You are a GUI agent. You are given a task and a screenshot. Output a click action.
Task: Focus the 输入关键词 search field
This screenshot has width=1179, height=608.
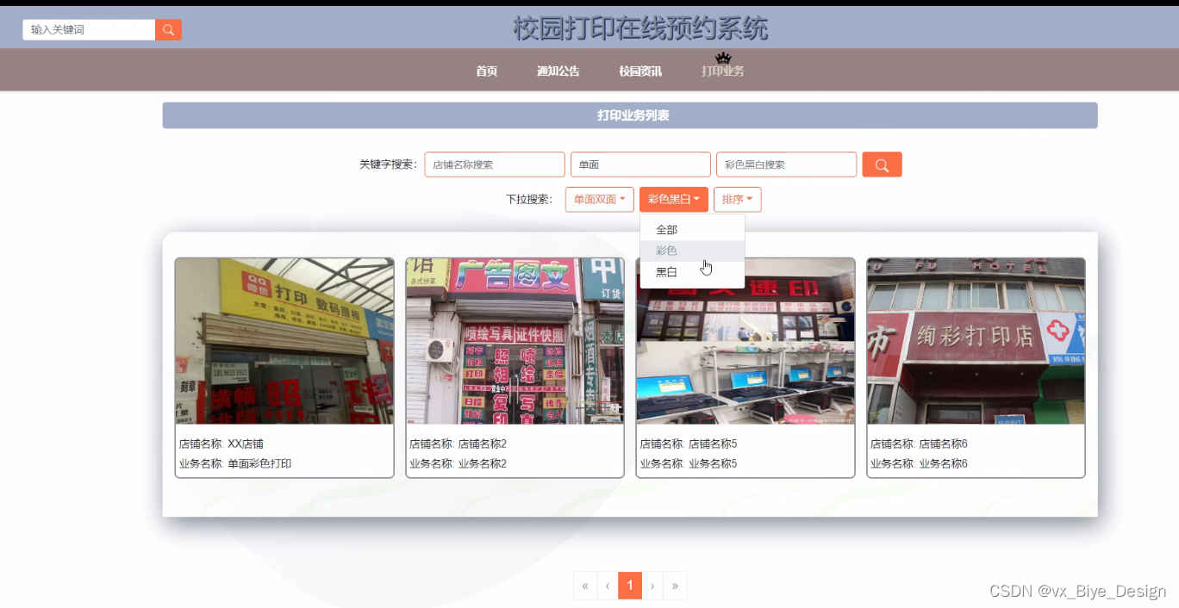89,29
